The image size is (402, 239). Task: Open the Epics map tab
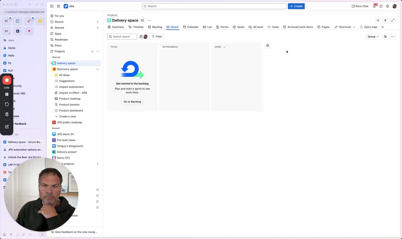[369, 27]
